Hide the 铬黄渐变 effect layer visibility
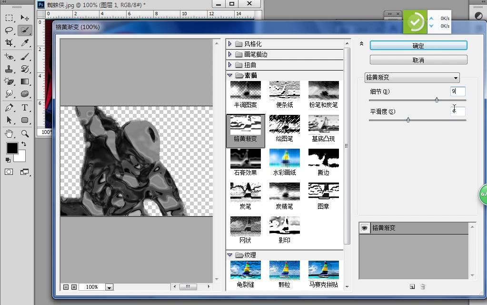This screenshot has height=305, width=487. point(365,228)
